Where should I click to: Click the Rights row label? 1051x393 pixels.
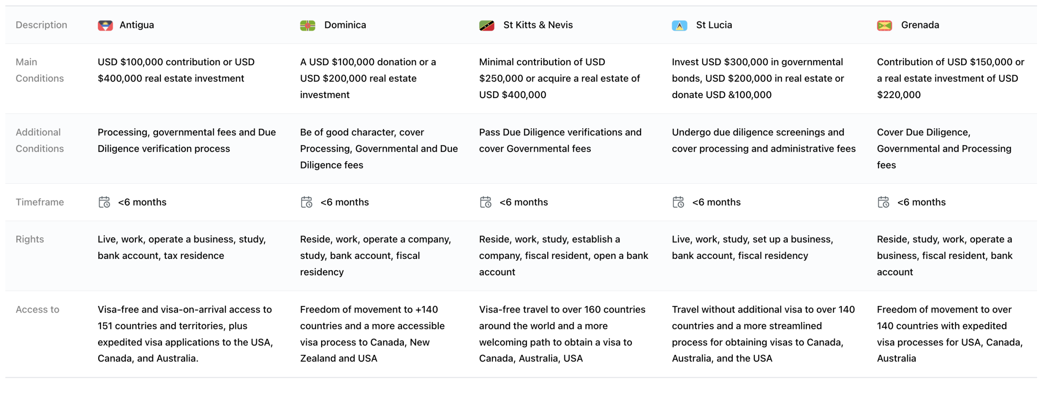[x=30, y=239]
